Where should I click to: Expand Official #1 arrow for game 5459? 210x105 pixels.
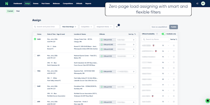(x=134, y=87)
